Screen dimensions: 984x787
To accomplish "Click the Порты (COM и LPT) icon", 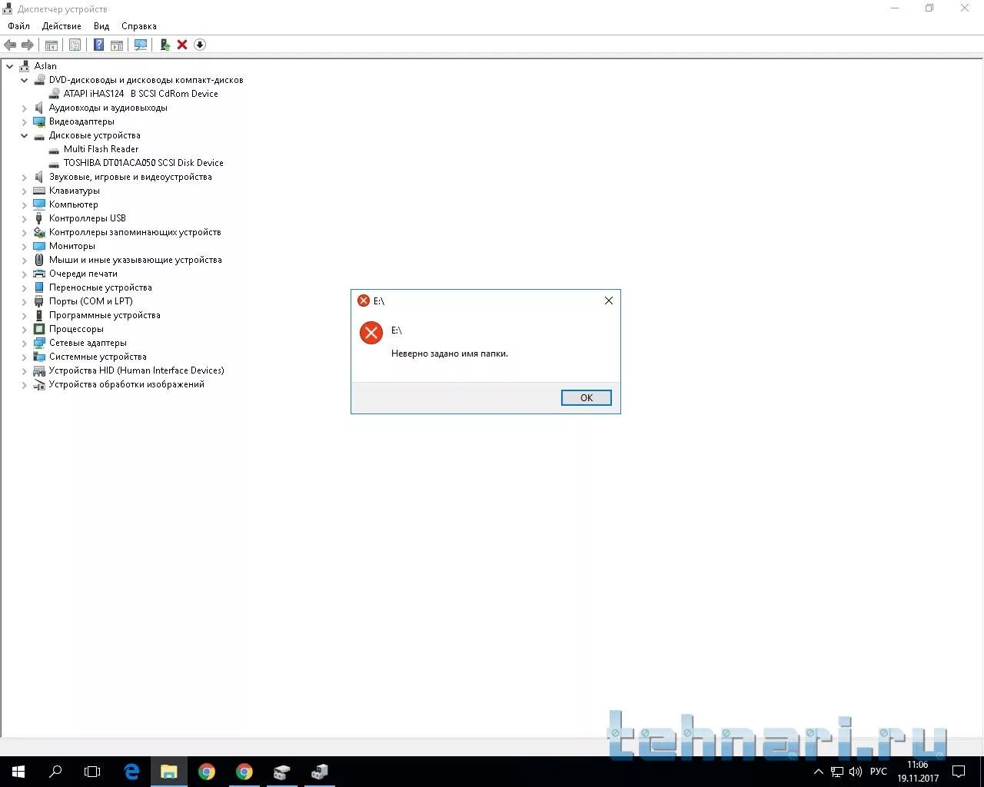I will [39, 301].
